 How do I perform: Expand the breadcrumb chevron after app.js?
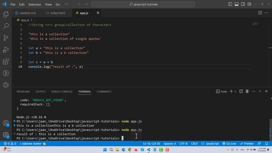31,20
